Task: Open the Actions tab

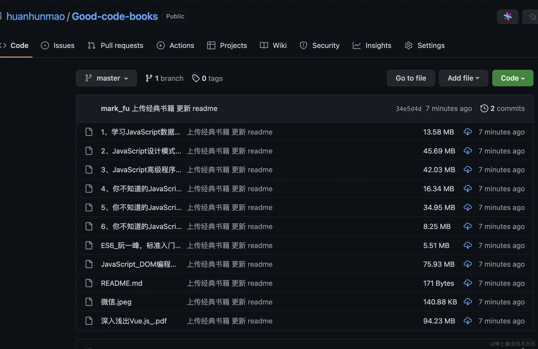Action: (x=175, y=45)
